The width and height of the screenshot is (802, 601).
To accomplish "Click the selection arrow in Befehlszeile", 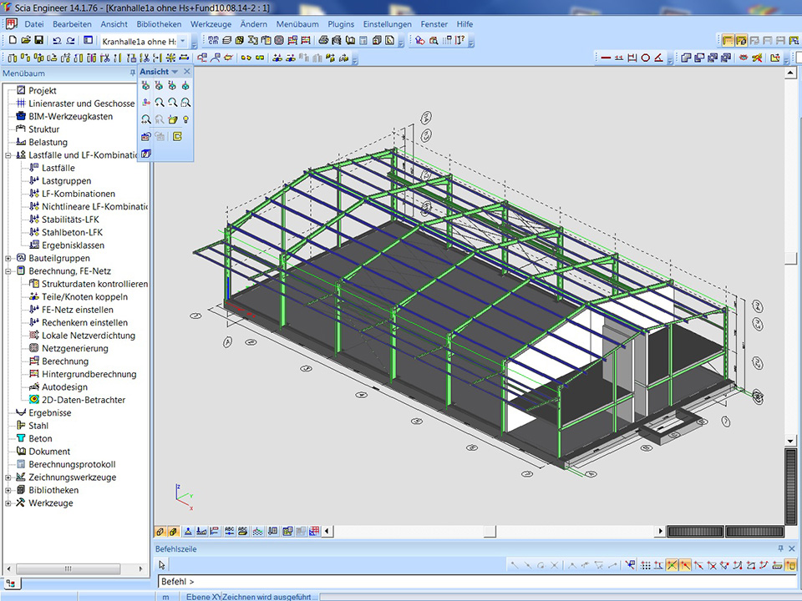I will 163,565.
